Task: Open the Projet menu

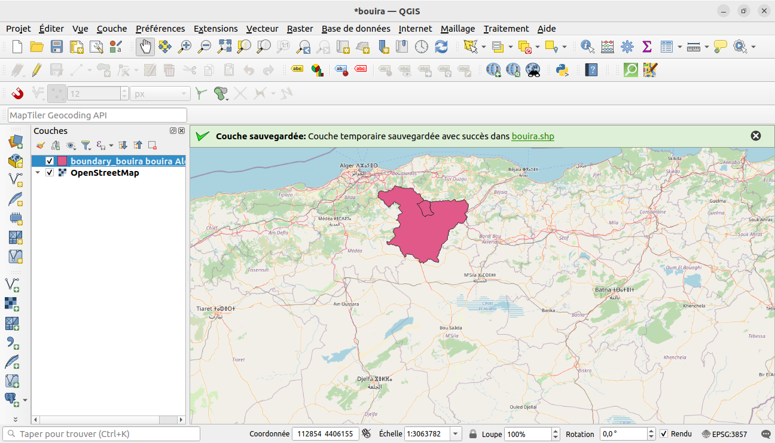Action: pyautogui.click(x=19, y=29)
